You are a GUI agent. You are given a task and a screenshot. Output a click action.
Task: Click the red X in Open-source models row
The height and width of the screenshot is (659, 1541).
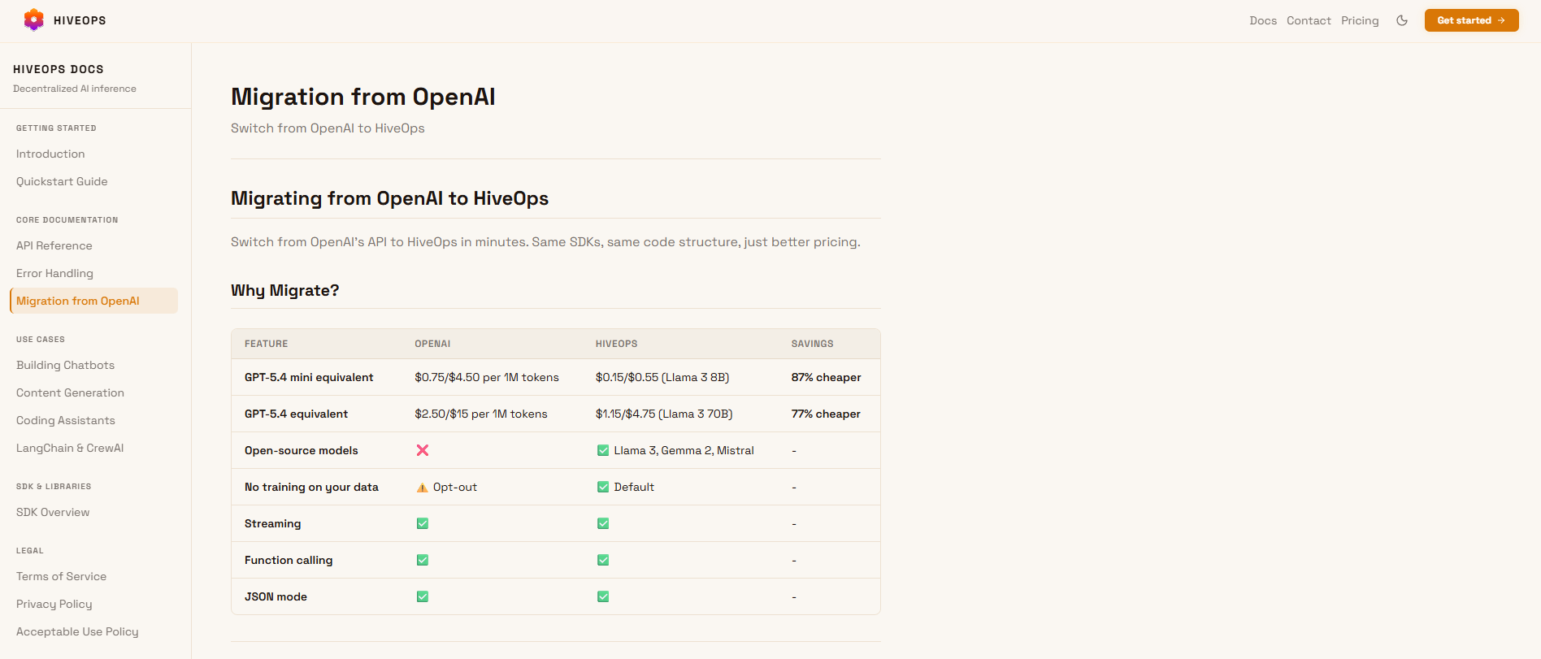423,450
